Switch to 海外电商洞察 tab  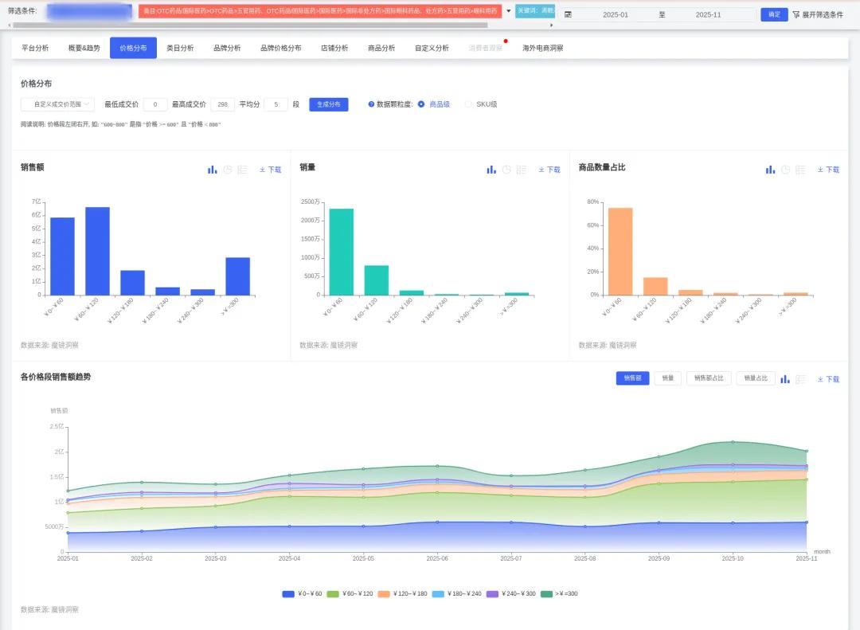coord(542,48)
